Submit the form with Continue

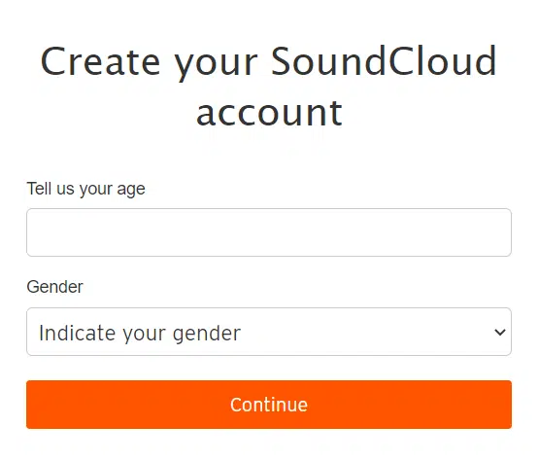click(x=269, y=405)
